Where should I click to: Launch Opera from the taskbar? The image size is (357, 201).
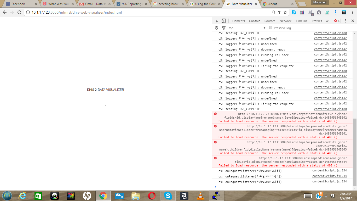(x=152, y=196)
